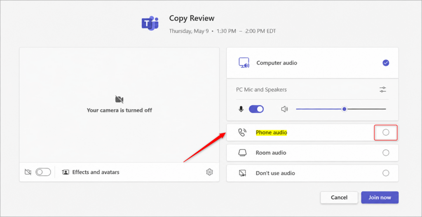Click the Room audio label
The width and height of the screenshot is (422, 217).
271,153
